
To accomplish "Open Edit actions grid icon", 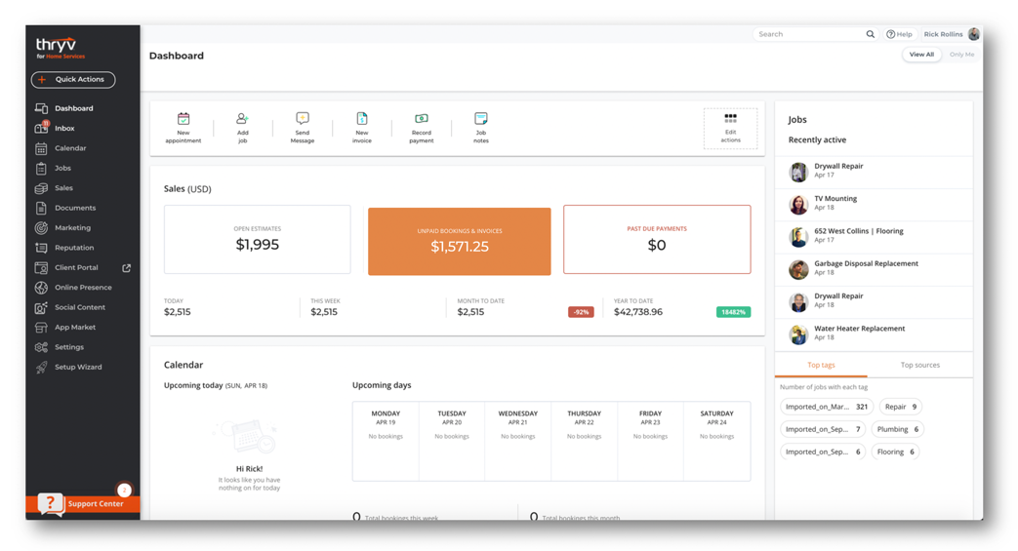I will [730, 118].
